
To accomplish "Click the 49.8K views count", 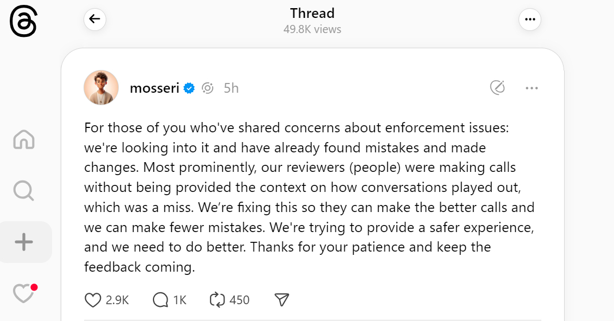I will 312,29.
